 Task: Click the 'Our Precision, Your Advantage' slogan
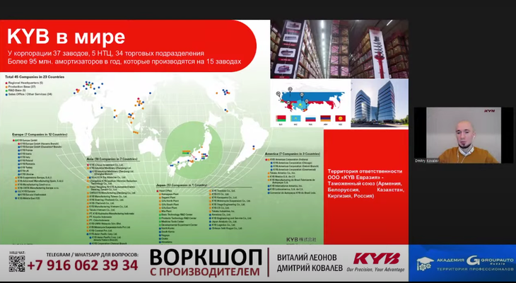(375, 270)
